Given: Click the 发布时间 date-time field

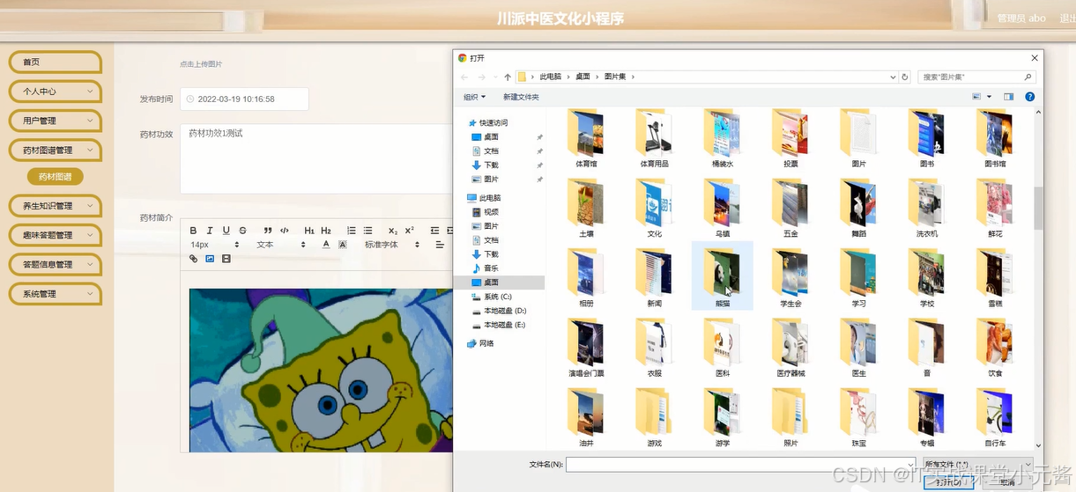Looking at the screenshot, I should [x=244, y=99].
